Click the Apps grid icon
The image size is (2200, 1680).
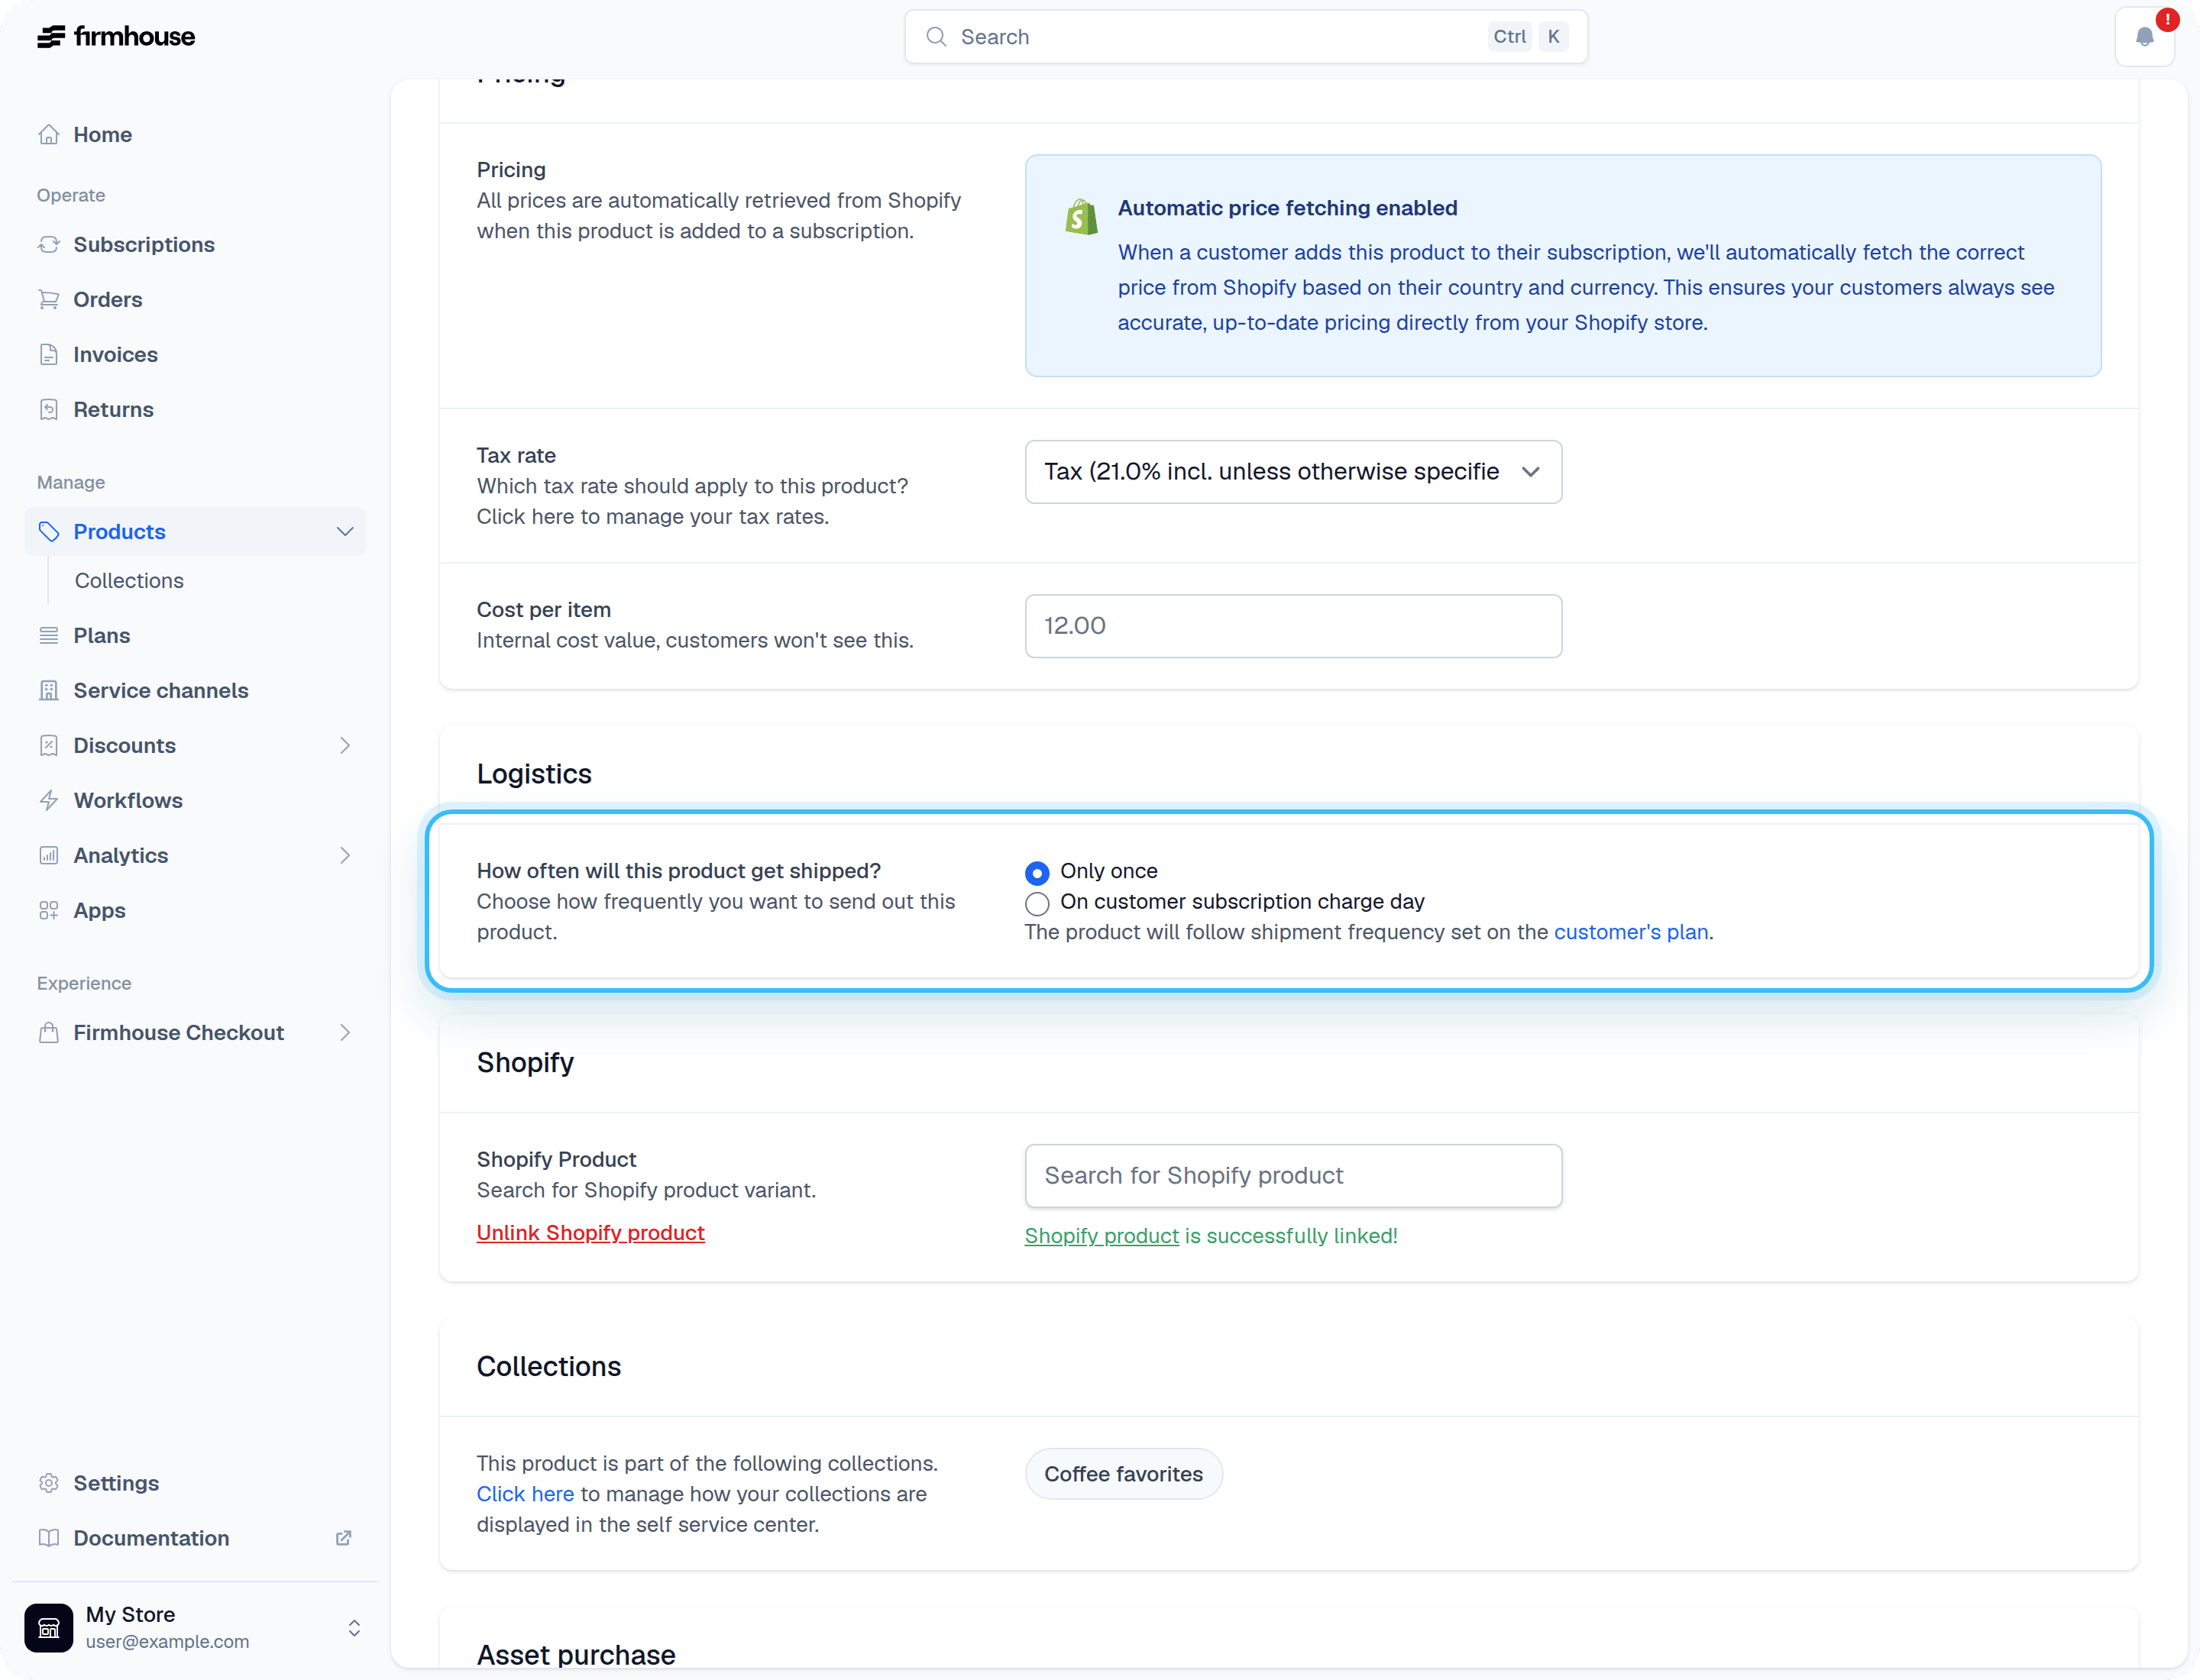pyautogui.click(x=48, y=910)
